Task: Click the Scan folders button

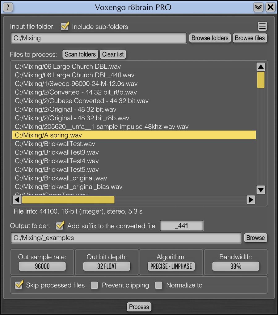Action: (80, 54)
